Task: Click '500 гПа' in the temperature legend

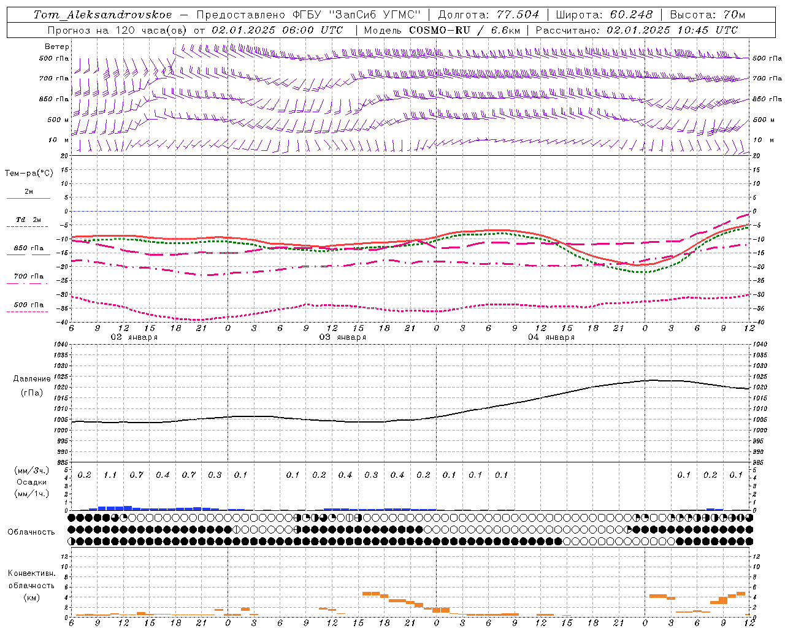Action: pyautogui.click(x=29, y=305)
